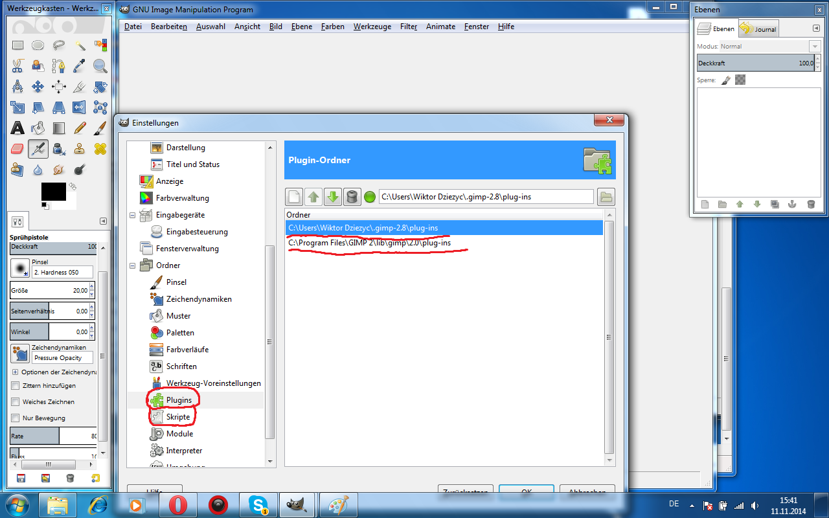Swap foreground and background colors
829x518 pixels.
point(72,186)
